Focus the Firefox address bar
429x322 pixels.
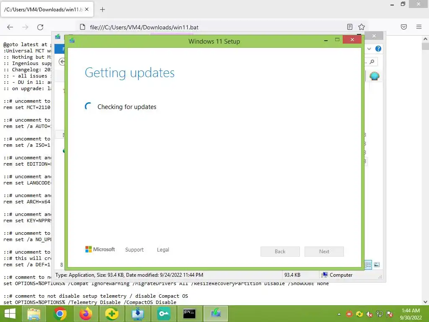[213, 27]
